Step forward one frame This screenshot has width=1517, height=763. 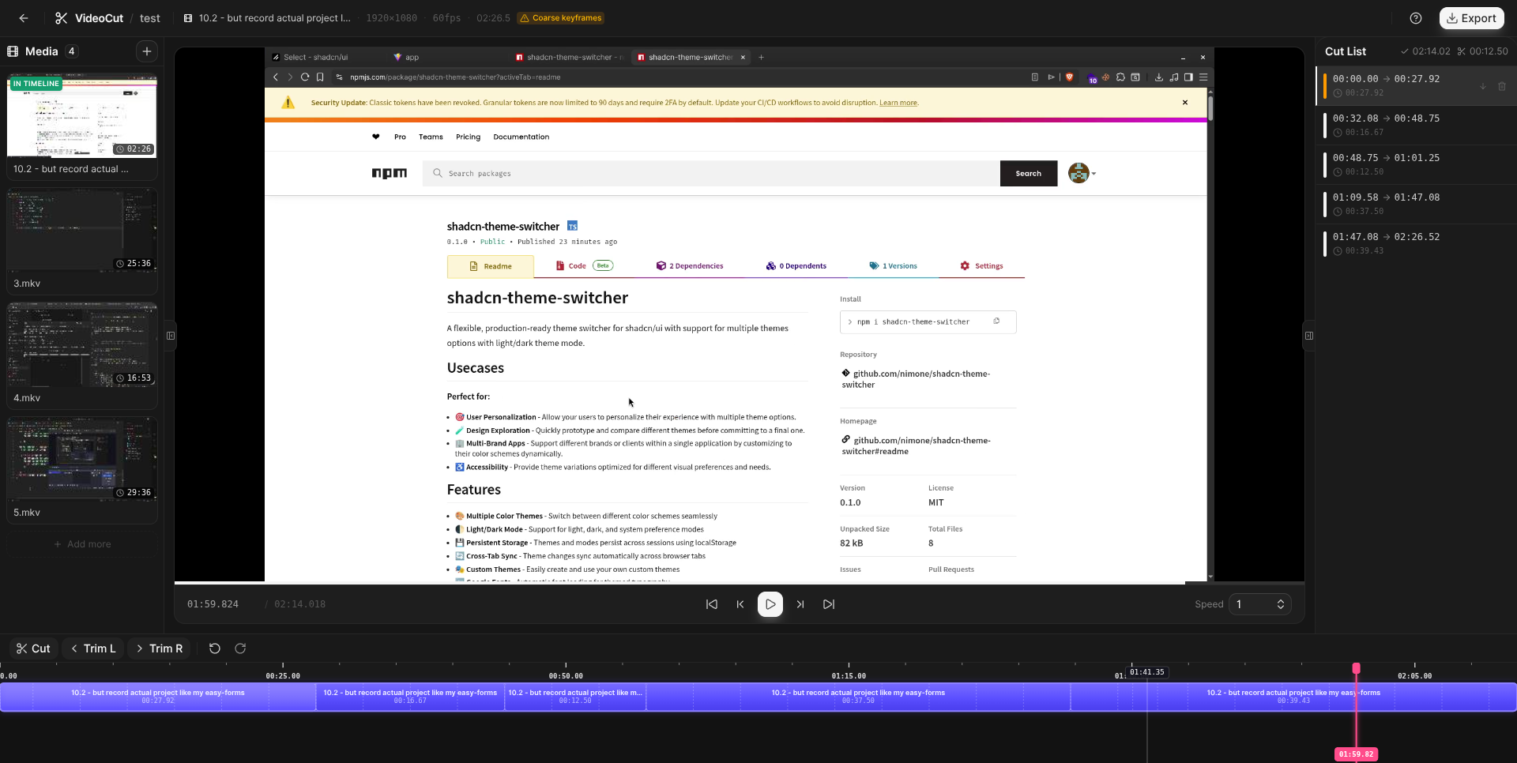point(800,604)
